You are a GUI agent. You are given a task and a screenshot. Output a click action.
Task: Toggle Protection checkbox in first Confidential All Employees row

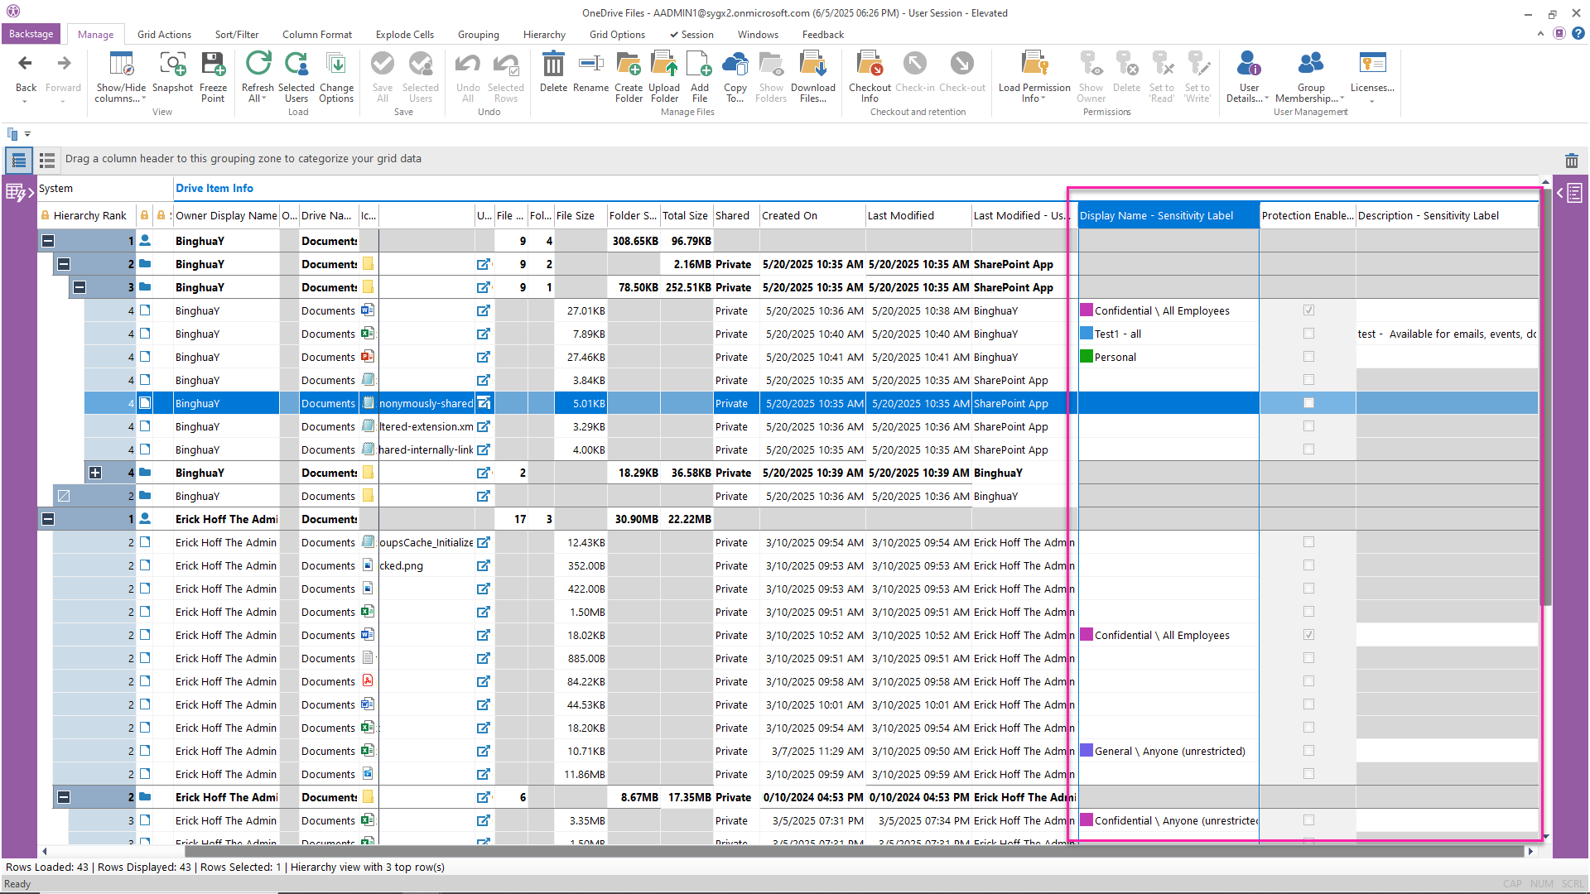pos(1308,310)
